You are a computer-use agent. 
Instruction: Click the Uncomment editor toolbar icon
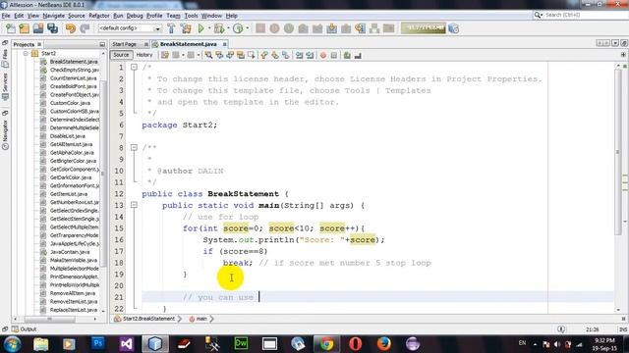tap(358, 55)
